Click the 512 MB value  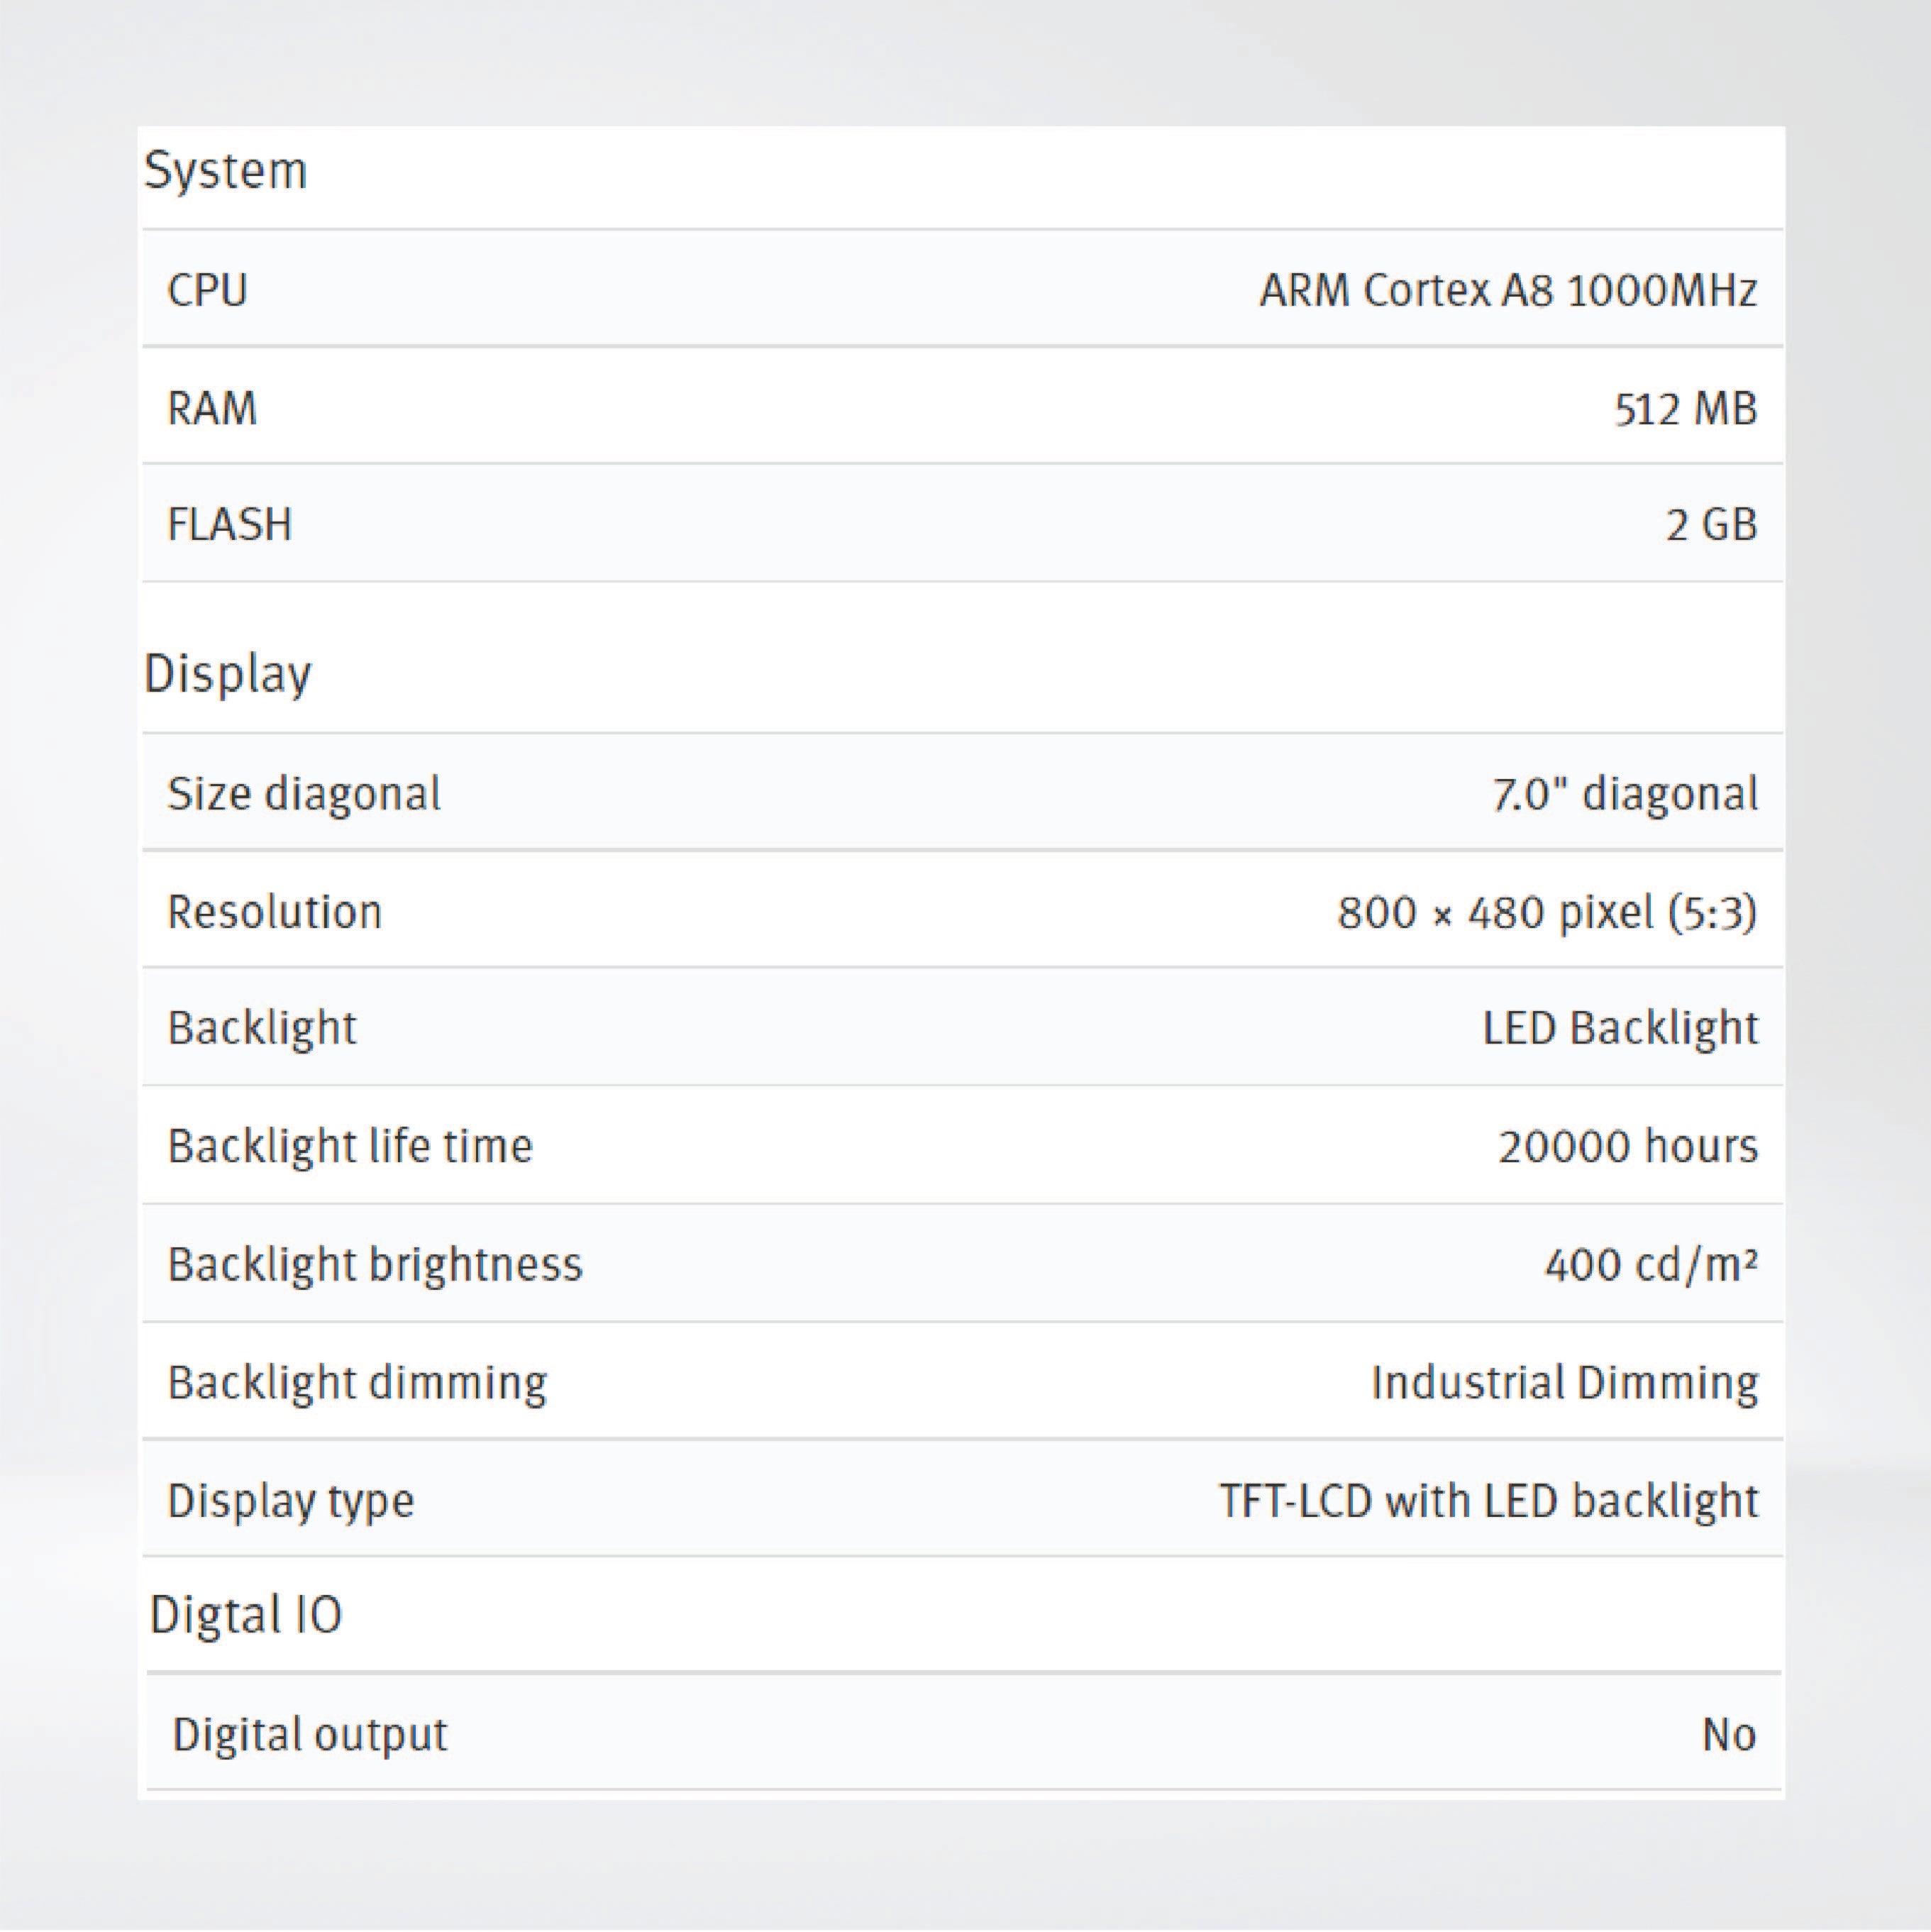[1685, 408]
